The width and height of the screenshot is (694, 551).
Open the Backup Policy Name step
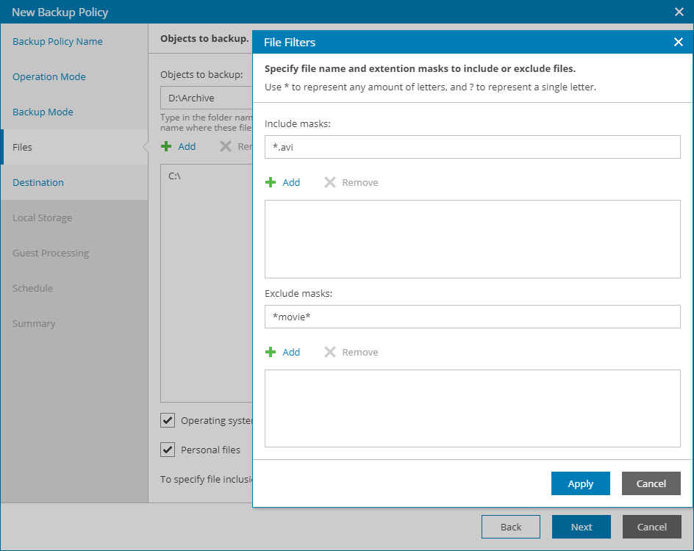click(57, 41)
